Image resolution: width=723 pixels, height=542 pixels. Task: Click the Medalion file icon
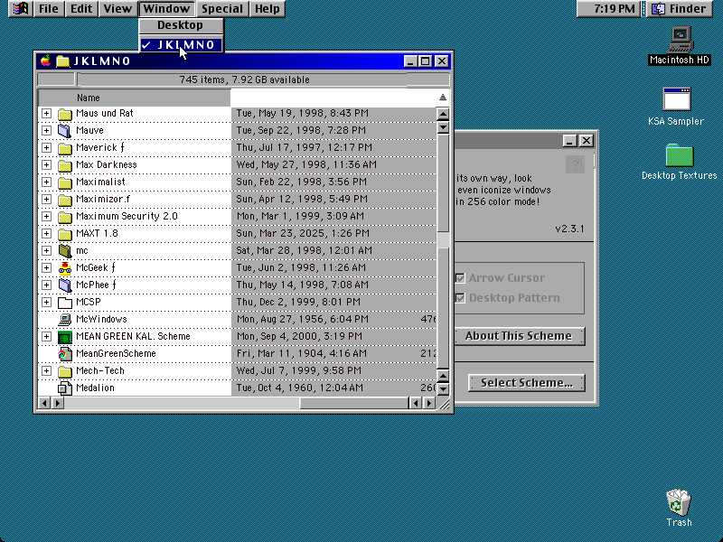coord(65,388)
